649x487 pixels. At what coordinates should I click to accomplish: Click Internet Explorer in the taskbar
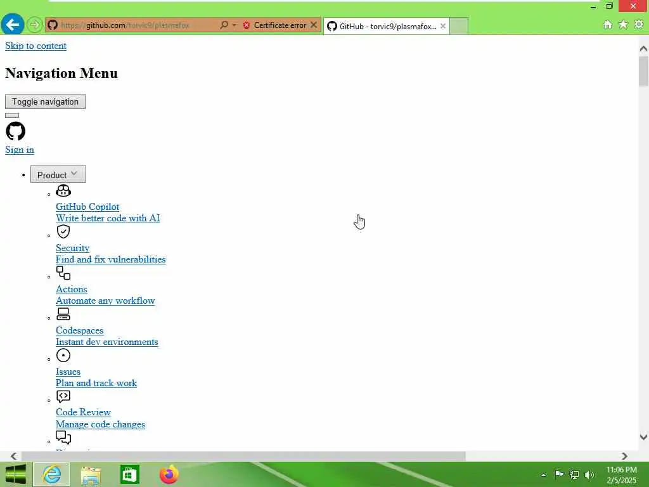pos(52,474)
